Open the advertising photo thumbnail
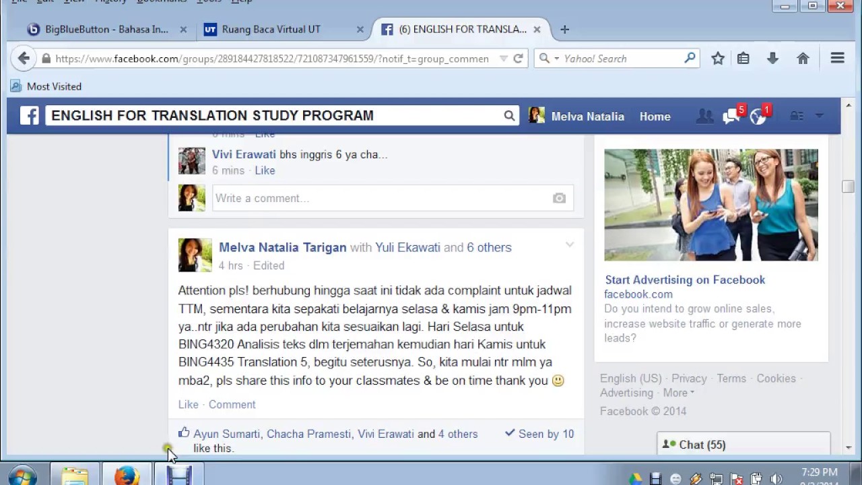 point(711,205)
